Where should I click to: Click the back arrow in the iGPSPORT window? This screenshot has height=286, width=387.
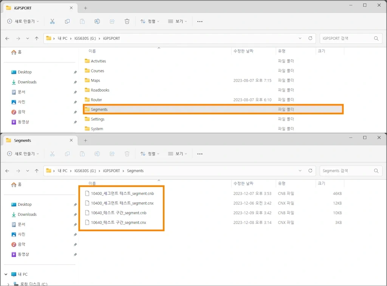tap(8, 38)
